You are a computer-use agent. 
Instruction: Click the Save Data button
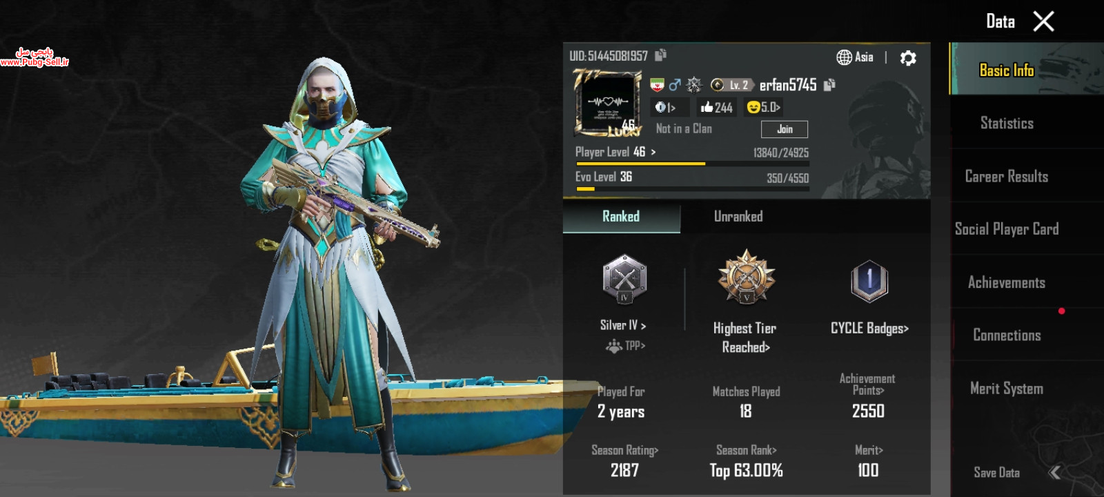coord(996,473)
